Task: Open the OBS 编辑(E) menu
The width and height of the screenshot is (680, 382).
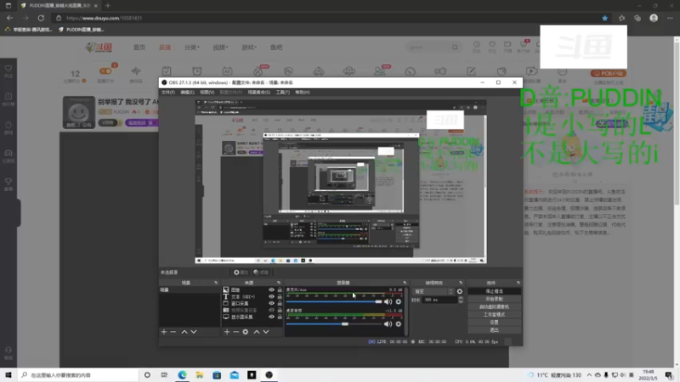Action: (187, 93)
